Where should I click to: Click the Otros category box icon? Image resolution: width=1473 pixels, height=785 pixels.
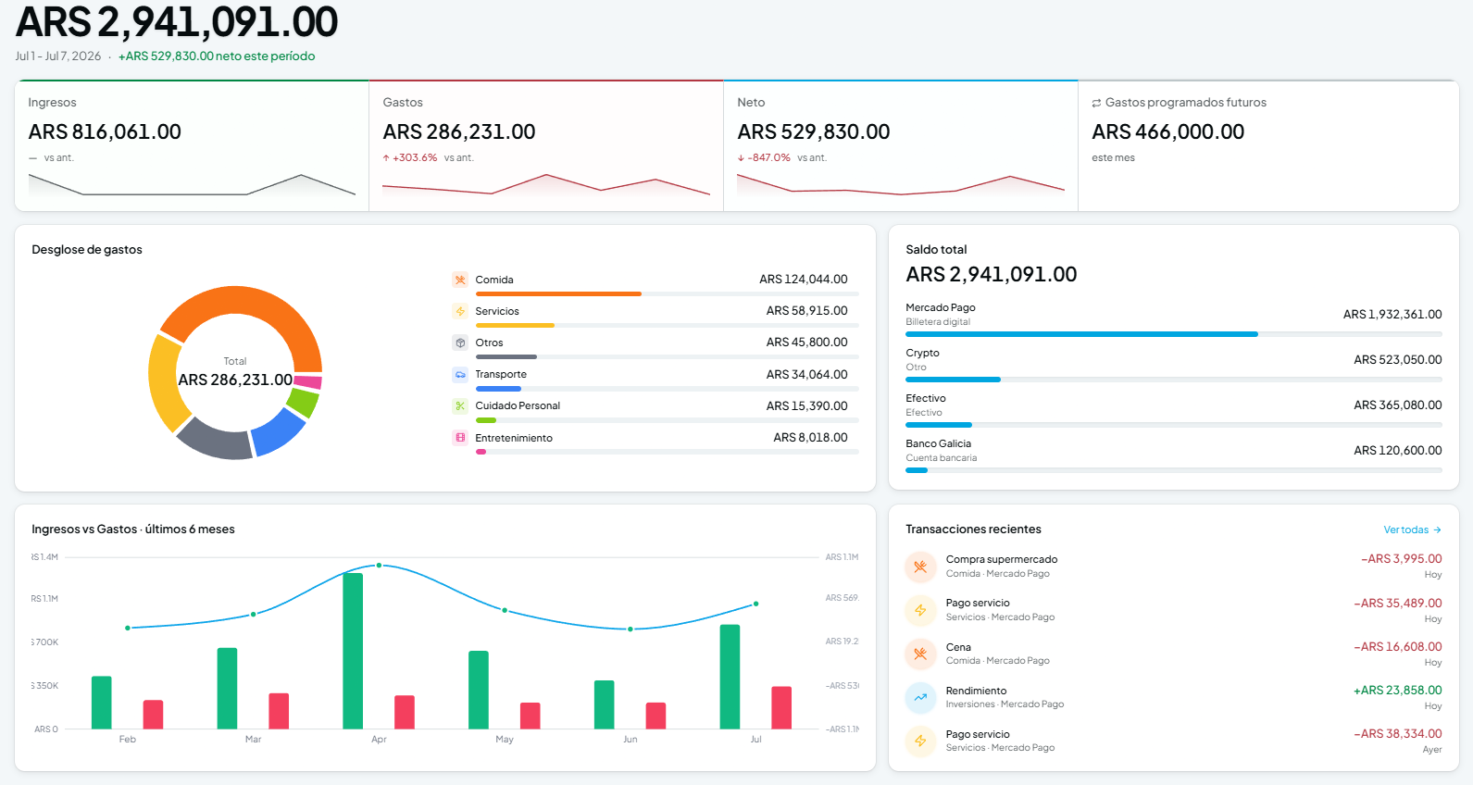pyautogui.click(x=460, y=343)
